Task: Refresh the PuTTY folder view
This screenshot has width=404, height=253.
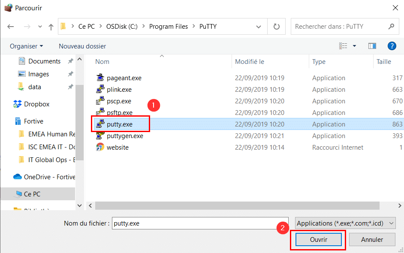Action: tap(277, 27)
